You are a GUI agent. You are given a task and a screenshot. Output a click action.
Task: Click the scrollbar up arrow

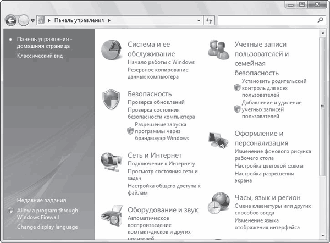pyautogui.click(x=322, y=33)
